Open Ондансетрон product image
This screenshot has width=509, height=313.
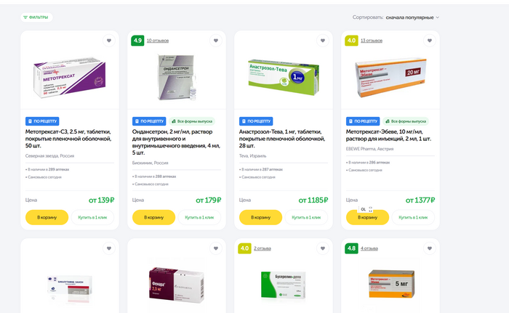coord(177,77)
